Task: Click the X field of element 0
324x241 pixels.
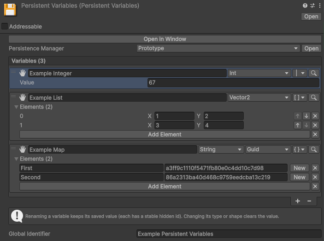Action: [x=174, y=116]
